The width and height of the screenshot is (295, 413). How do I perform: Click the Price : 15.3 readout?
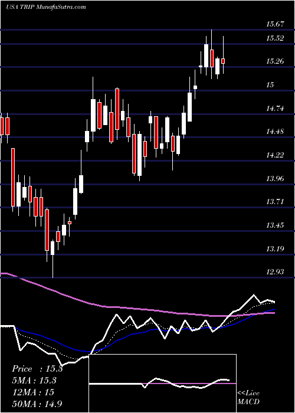37,369
